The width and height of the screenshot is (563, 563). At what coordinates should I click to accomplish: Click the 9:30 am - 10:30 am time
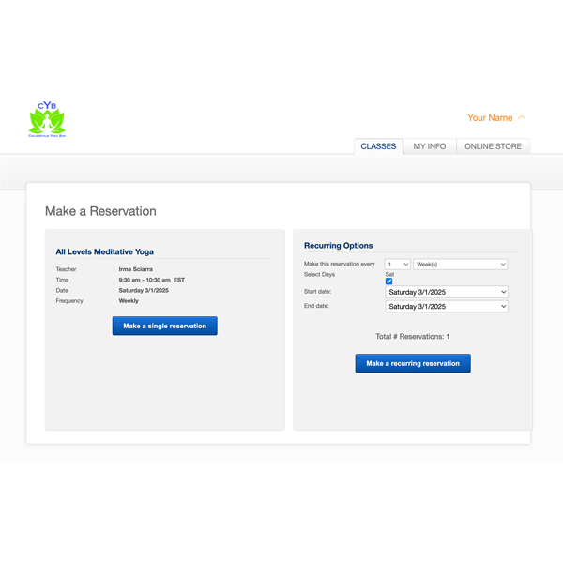[152, 280]
